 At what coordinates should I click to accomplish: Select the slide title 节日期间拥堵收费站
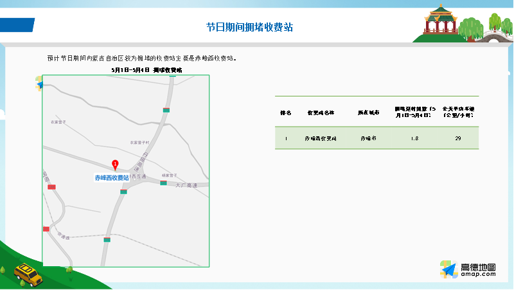click(250, 27)
